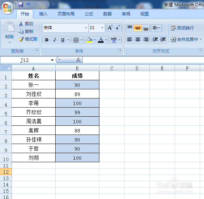Apply black font color
204x199 pixels.
point(101,40)
